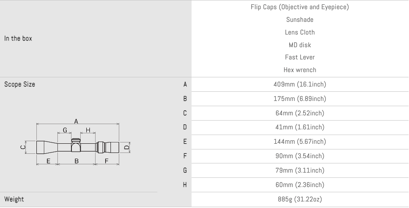
Task: Select the 885g (31.22oz) weight value
Action: tap(300, 199)
